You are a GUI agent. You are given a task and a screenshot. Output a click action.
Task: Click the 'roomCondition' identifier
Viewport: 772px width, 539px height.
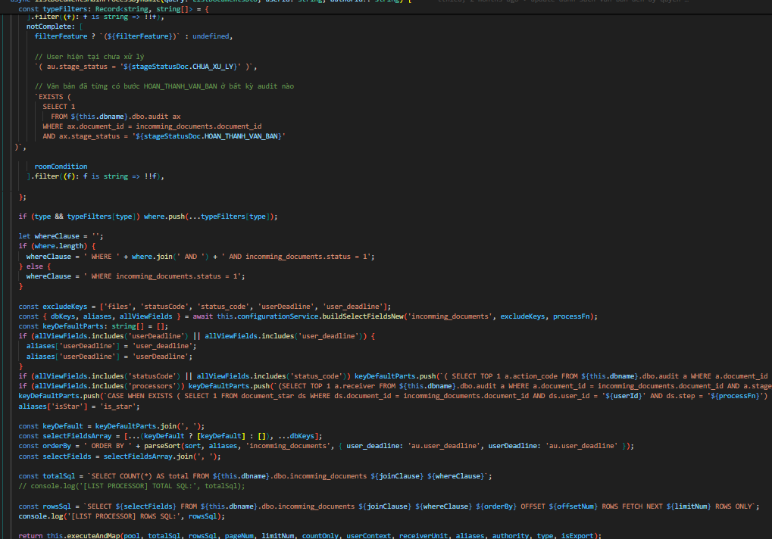tap(61, 167)
